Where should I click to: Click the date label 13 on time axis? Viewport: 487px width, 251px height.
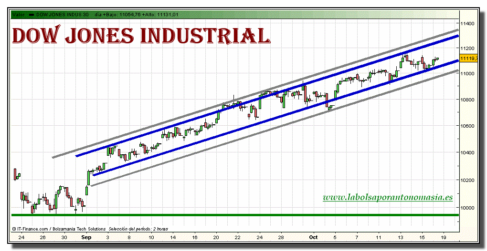pyautogui.click(x=401, y=238)
